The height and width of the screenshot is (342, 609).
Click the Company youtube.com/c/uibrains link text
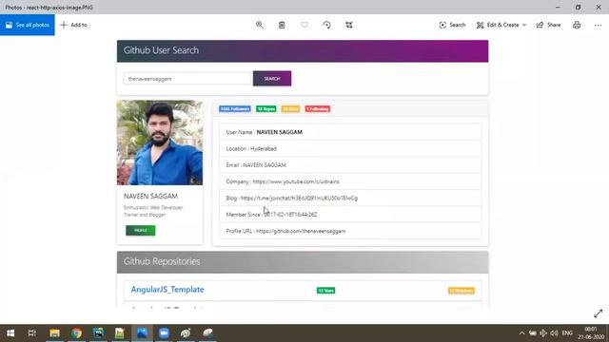click(x=296, y=181)
